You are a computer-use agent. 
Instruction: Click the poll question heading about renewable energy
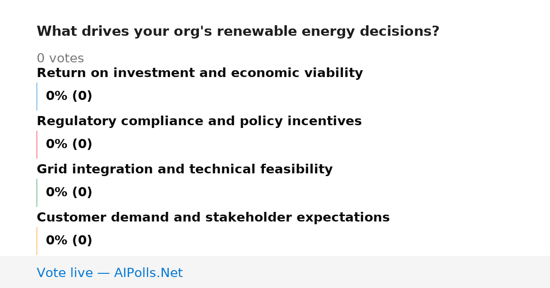(238, 32)
